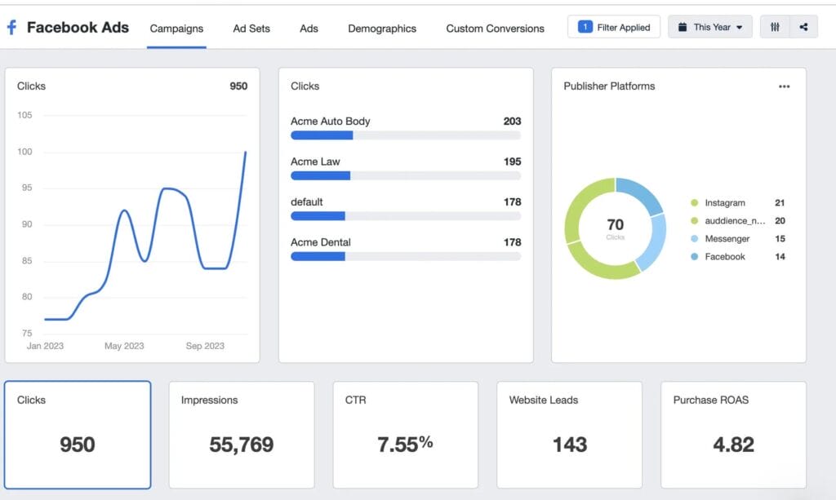Click the share icon in the toolbar

pyautogui.click(x=803, y=27)
